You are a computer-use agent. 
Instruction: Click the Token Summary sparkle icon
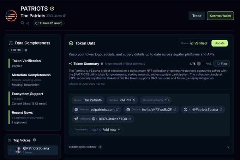[x=70, y=64]
